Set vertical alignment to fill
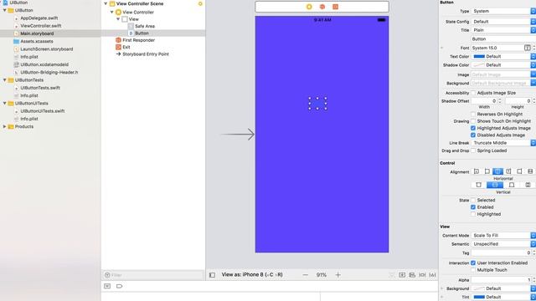The height and width of the screenshot is (301, 536). coord(528,185)
